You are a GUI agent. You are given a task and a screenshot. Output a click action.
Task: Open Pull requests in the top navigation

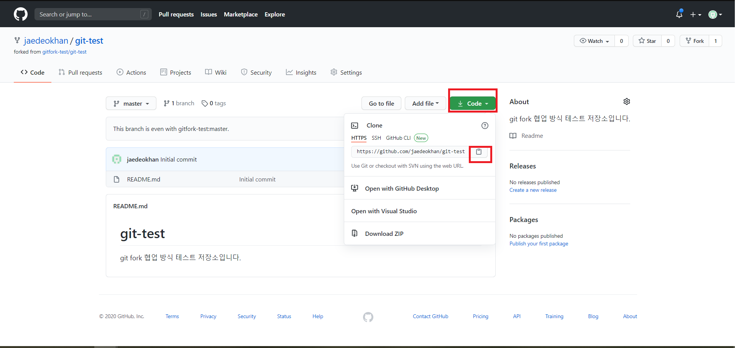click(176, 14)
